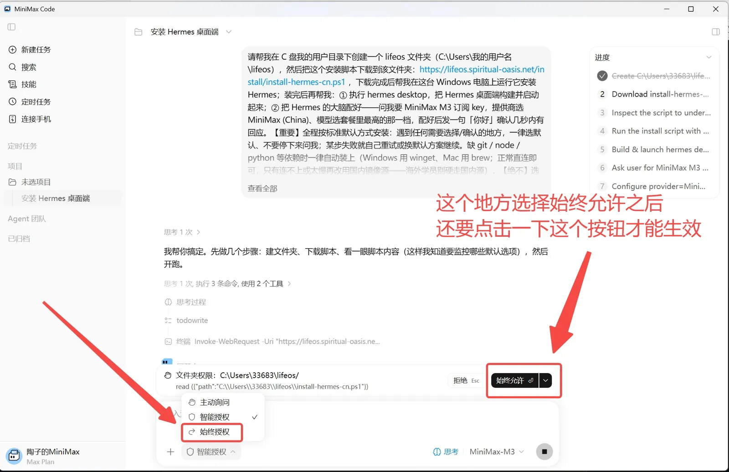Click the unselected project folder icon
Image resolution: width=729 pixels, height=472 pixels.
13,182
